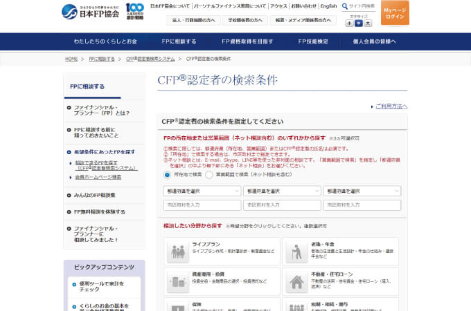Select the 税制・相続・贈与 category icon
471x311 pixels.
296,306
